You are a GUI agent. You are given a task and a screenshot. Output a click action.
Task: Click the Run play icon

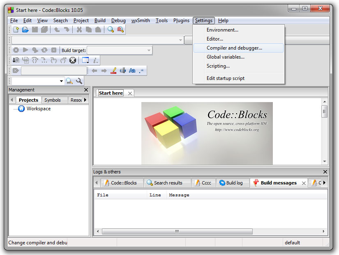pyautogui.click(x=25, y=50)
